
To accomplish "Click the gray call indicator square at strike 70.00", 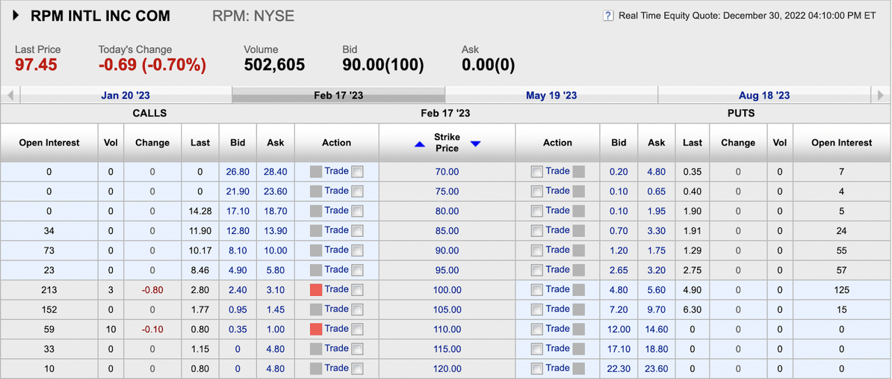I will tap(316, 172).
